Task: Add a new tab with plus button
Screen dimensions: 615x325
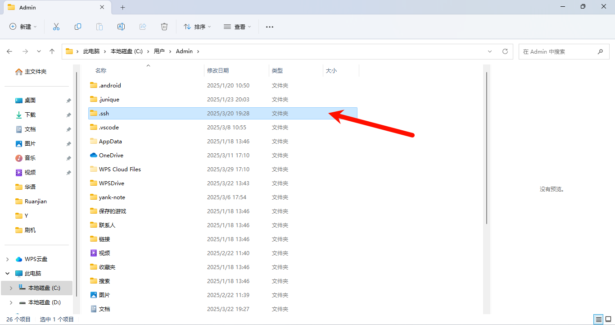Action: pos(122,7)
